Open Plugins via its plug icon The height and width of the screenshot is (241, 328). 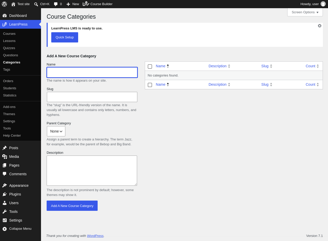(x=5, y=194)
